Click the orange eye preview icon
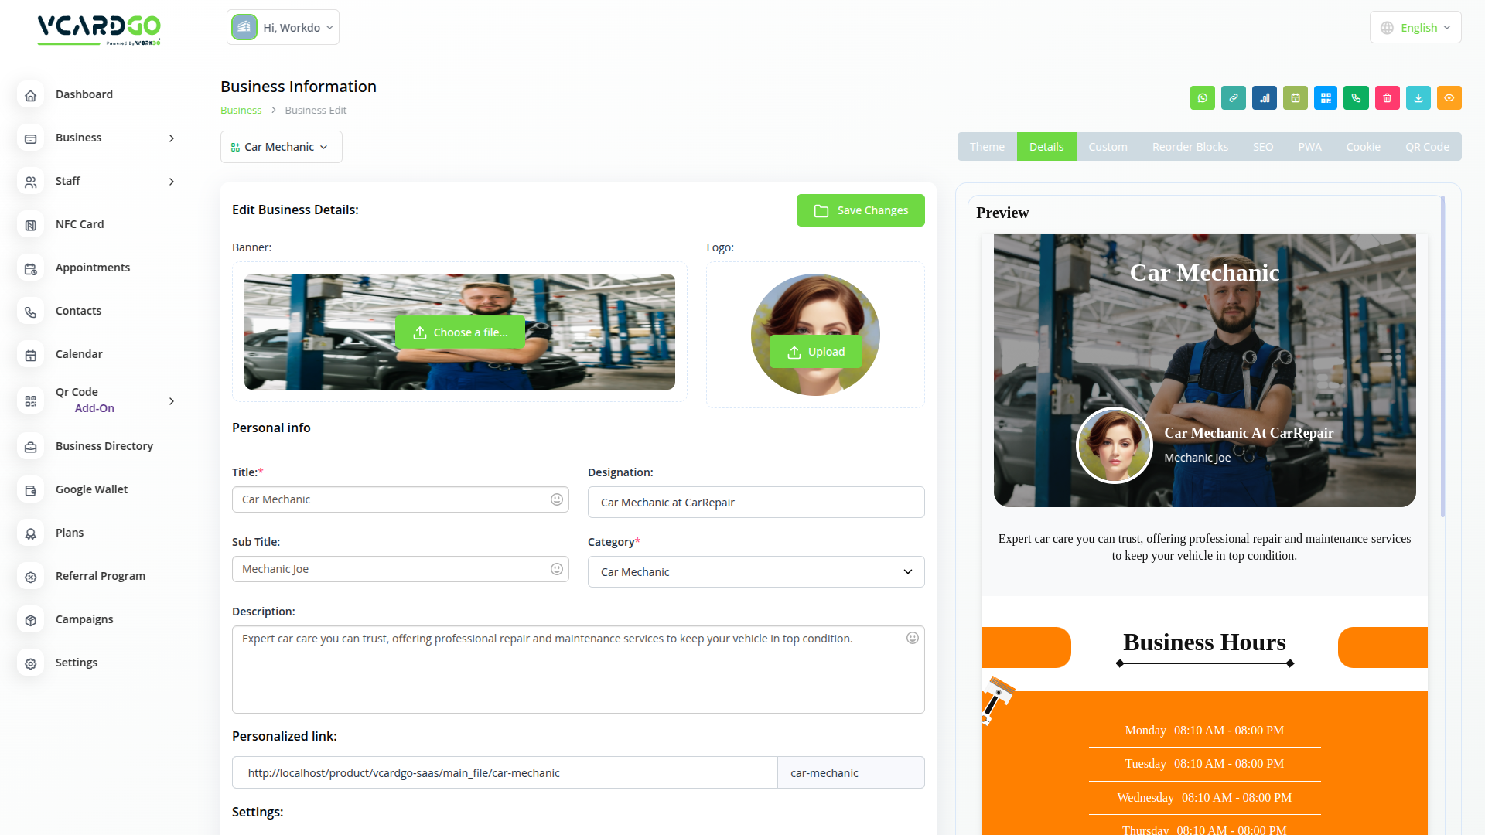Screen dimensions: 1485x835 1449,98
